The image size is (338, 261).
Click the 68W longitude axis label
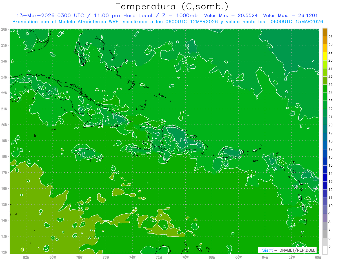212,257
